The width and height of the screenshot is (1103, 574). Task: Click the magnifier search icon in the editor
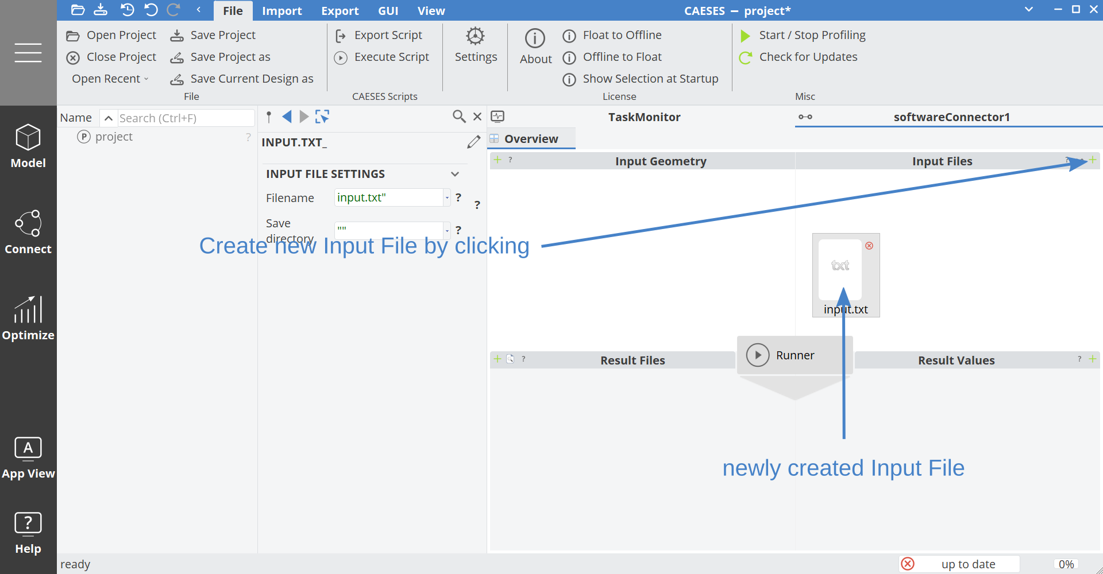pyautogui.click(x=459, y=117)
